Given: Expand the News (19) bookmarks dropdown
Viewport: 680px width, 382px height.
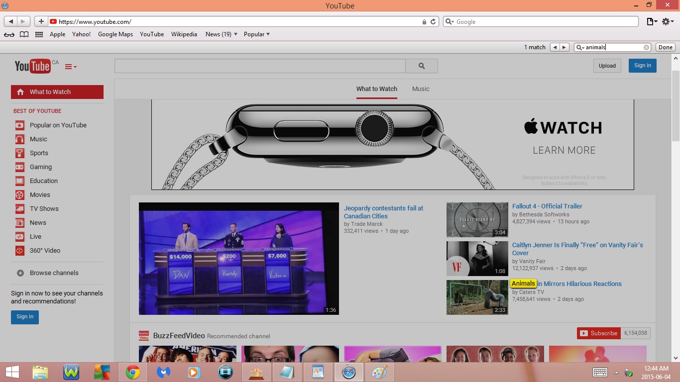Looking at the screenshot, I should click(x=222, y=34).
